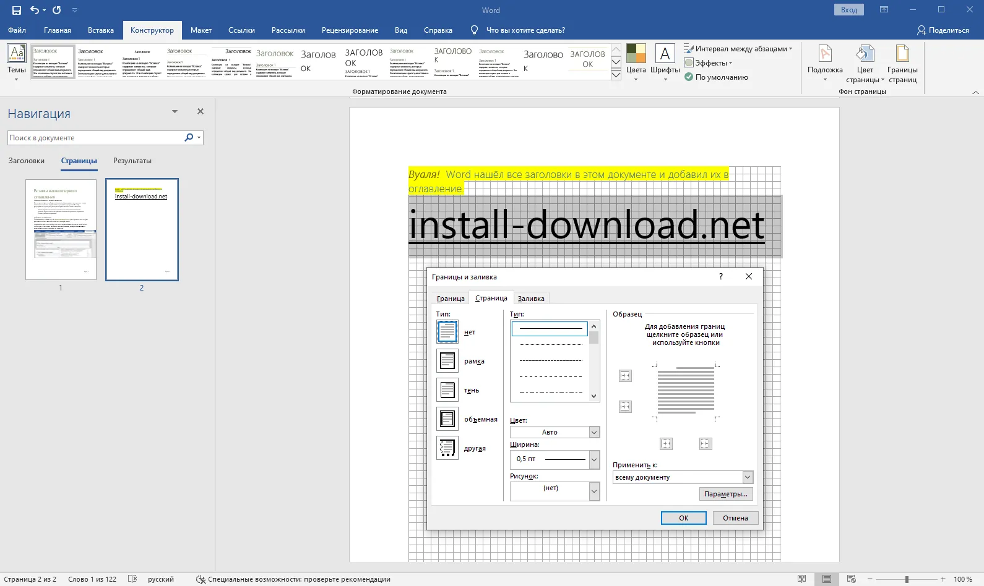Click the Параметры button
The image size is (984, 586).
(x=726, y=494)
